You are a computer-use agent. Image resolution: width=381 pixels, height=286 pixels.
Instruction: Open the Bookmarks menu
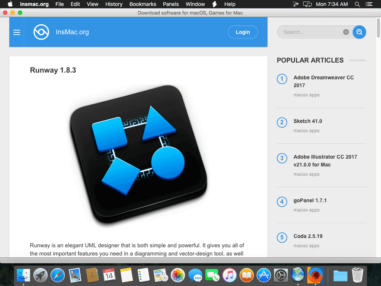pyautogui.click(x=143, y=4)
